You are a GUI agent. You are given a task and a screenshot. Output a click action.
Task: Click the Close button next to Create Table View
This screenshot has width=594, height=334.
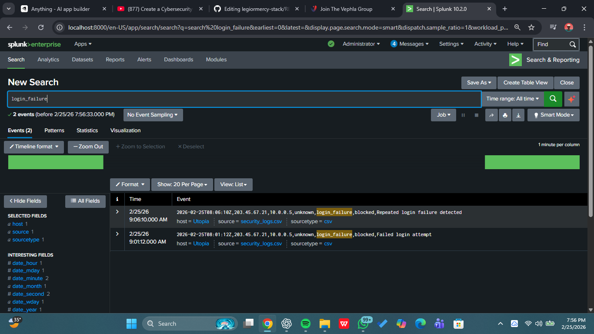tap(567, 83)
